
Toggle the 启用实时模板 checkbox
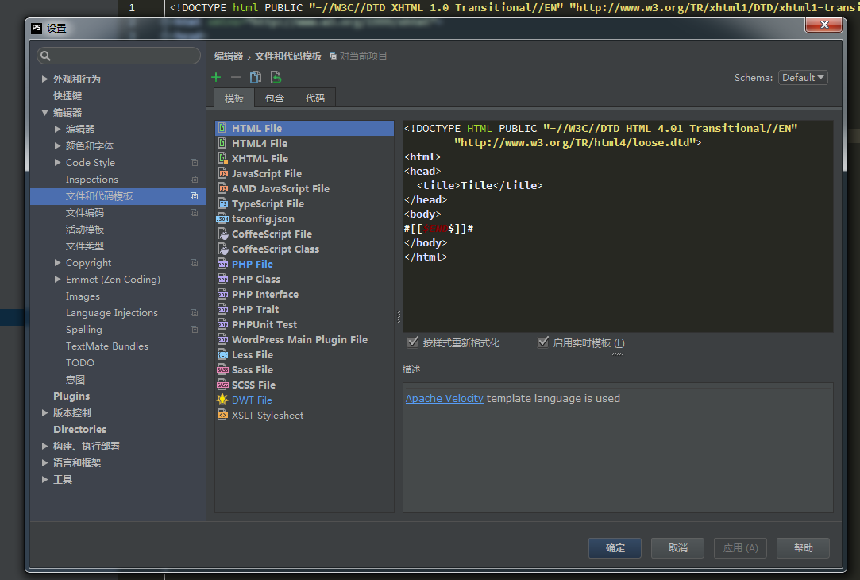(542, 342)
